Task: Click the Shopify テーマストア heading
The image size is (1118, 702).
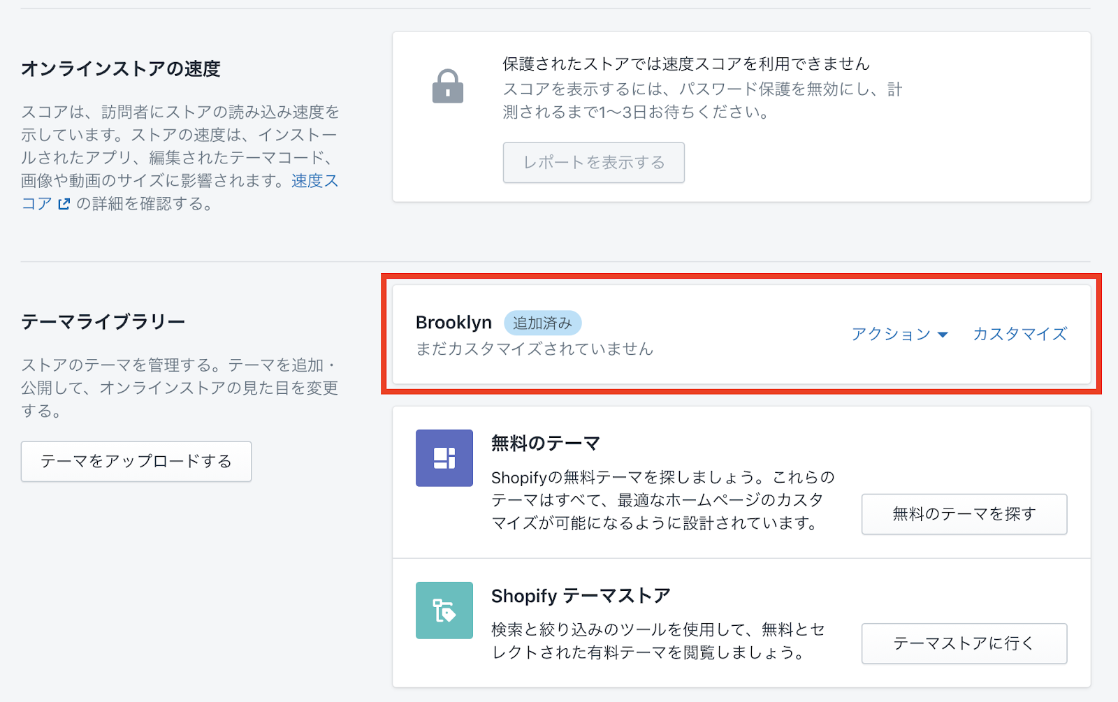Action: pyautogui.click(x=580, y=596)
